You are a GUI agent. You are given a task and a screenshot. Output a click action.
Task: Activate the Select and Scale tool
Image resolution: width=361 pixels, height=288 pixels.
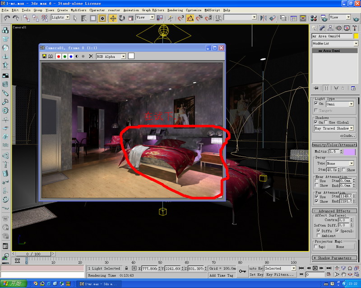(131, 18)
